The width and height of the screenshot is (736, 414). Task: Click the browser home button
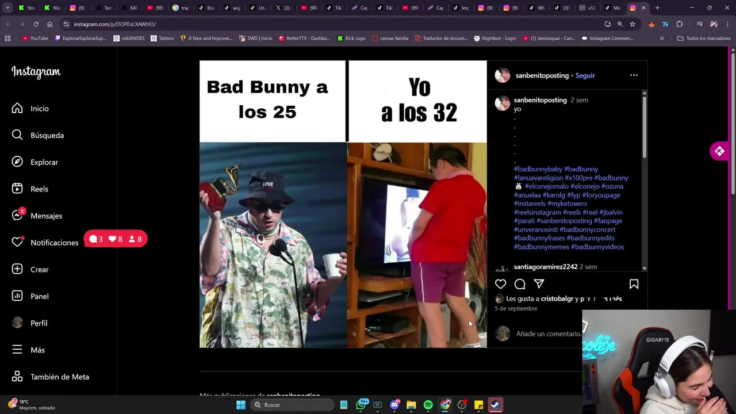(49, 24)
